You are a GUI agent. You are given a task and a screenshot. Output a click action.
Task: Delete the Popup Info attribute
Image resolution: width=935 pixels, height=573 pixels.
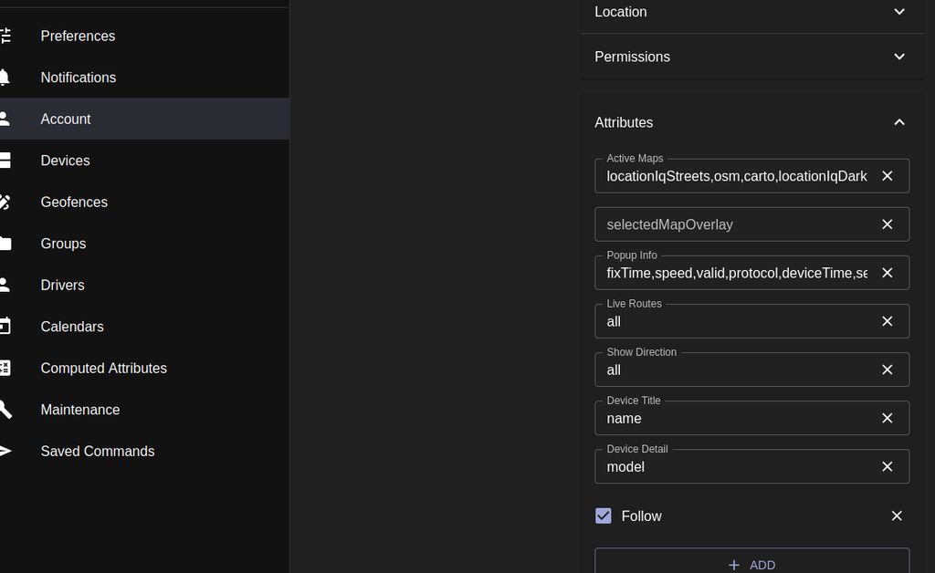[887, 273]
